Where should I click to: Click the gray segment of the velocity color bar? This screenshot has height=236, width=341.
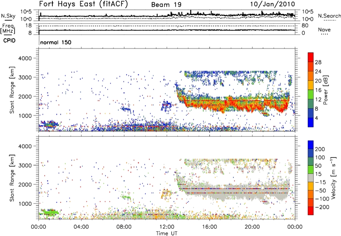point(311,178)
